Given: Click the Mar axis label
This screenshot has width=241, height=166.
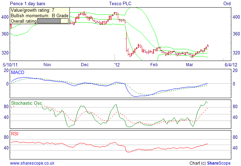Looking at the screenshot, I should 189,65.
